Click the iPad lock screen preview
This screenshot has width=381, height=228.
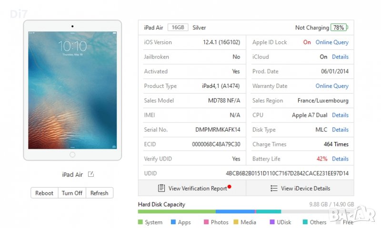[x=72, y=90]
